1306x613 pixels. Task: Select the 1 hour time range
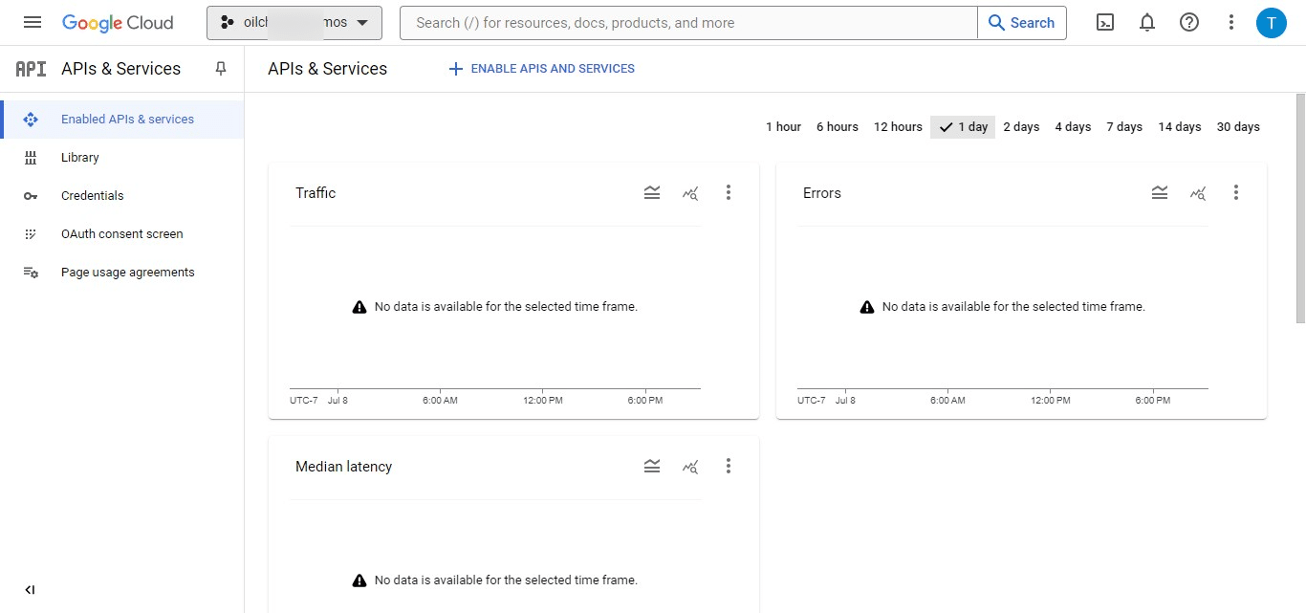[x=783, y=126]
